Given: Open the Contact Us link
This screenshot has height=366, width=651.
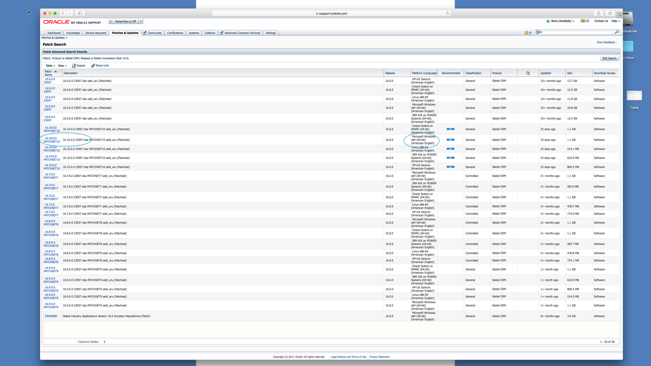Looking at the screenshot, I should click(x=601, y=21).
